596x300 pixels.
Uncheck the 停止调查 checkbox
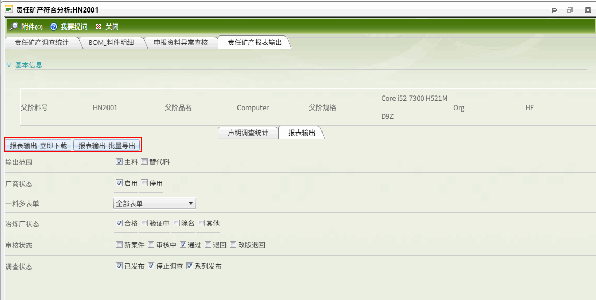[151, 266]
